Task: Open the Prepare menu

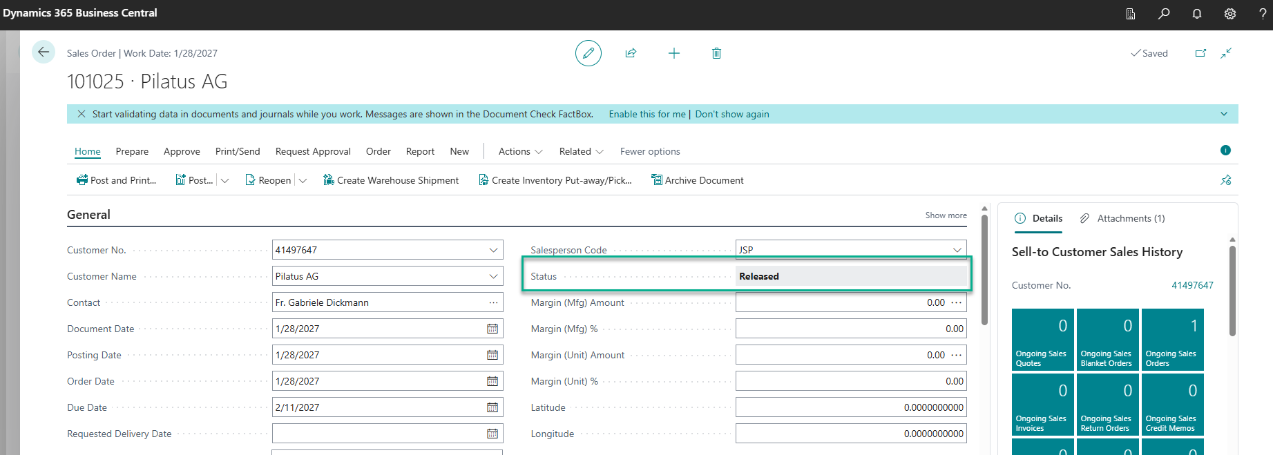Action: (x=132, y=151)
